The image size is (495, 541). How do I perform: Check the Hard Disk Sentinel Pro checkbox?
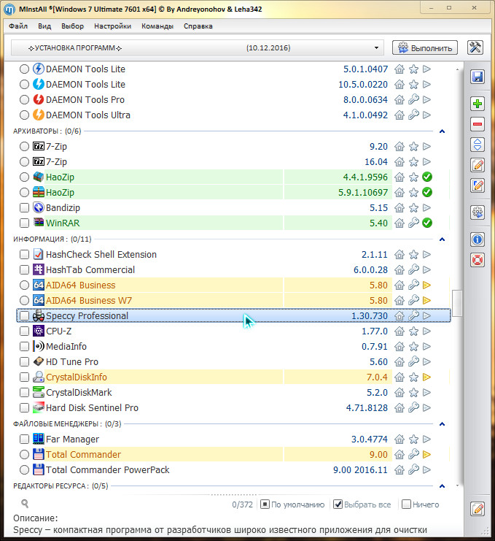click(x=24, y=408)
